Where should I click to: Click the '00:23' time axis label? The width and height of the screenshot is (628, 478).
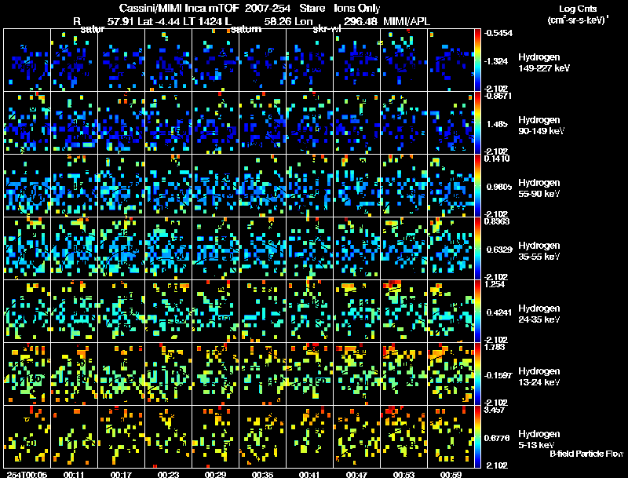coord(168,474)
